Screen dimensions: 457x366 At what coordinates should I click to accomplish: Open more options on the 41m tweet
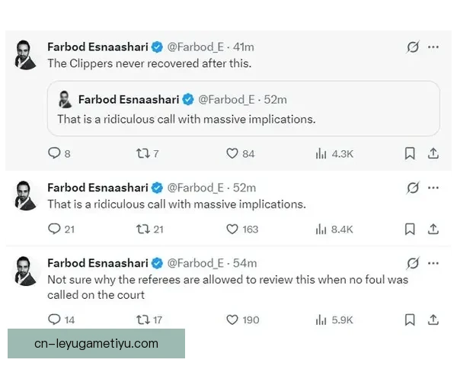pyautogui.click(x=433, y=47)
